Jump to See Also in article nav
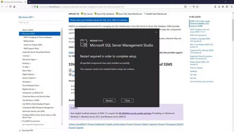Viewport: 234px width, 132px height. point(193,78)
